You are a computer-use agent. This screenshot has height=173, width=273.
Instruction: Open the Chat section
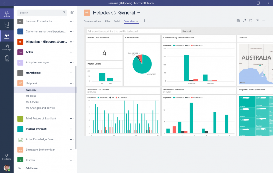[x=7, y=25]
